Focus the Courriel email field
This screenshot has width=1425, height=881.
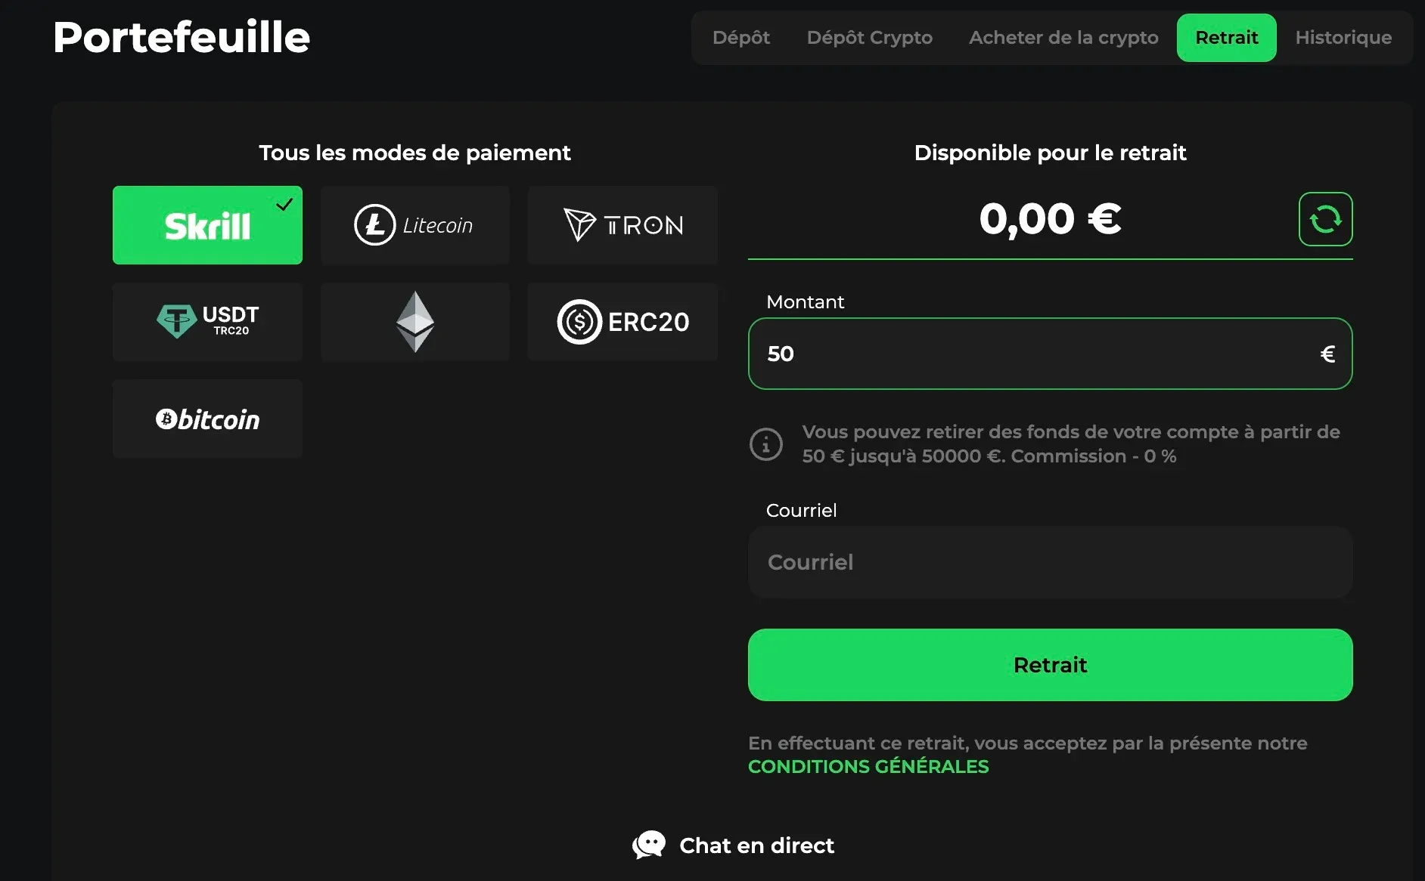(x=1050, y=562)
